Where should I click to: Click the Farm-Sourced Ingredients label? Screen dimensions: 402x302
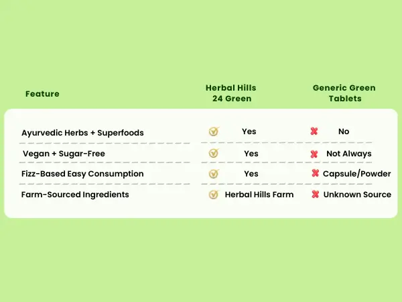(75, 195)
